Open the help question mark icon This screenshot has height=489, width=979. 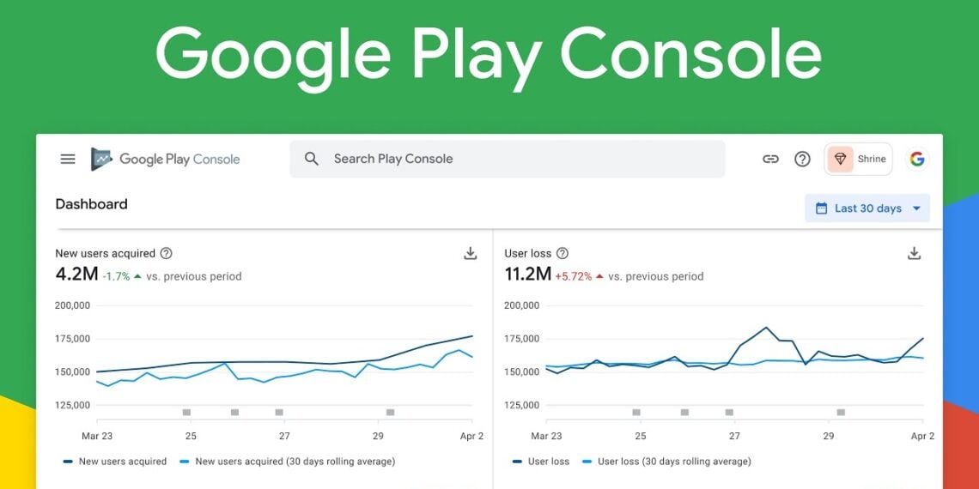[x=802, y=159]
